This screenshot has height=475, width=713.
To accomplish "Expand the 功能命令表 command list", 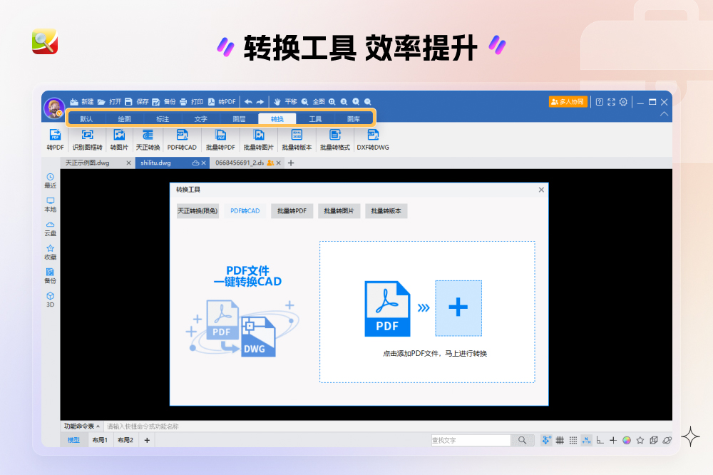I will tap(82, 426).
